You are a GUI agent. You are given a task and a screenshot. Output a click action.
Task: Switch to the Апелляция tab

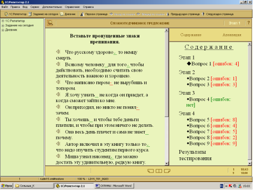[232, 35]
